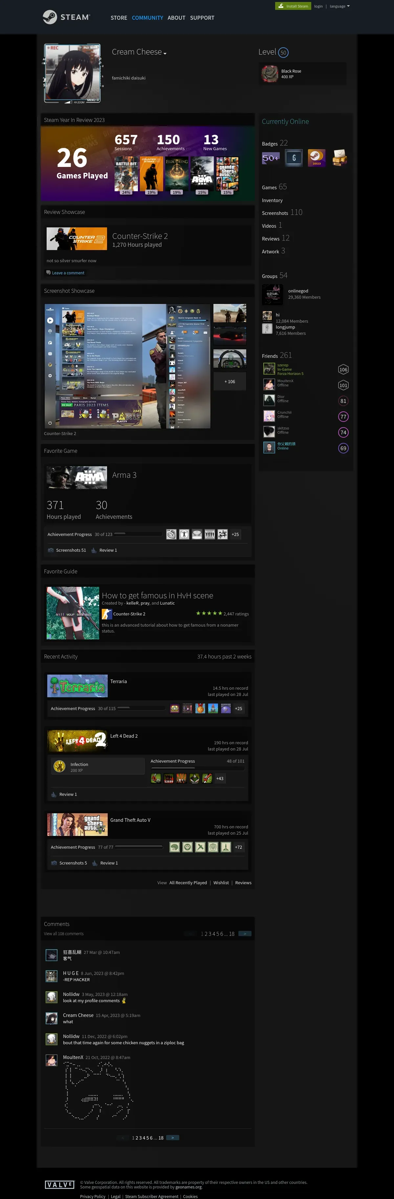Go to SUPPORT menu
This screenshot has width=394, height=1199.
[x=202, y=18]
